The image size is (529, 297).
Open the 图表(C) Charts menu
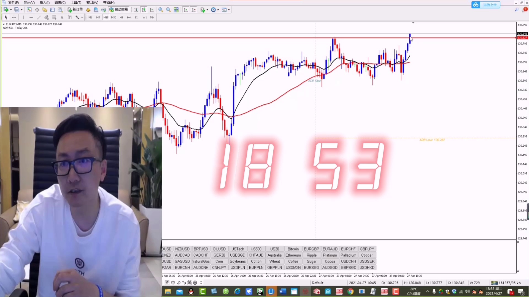coord(60,2)
